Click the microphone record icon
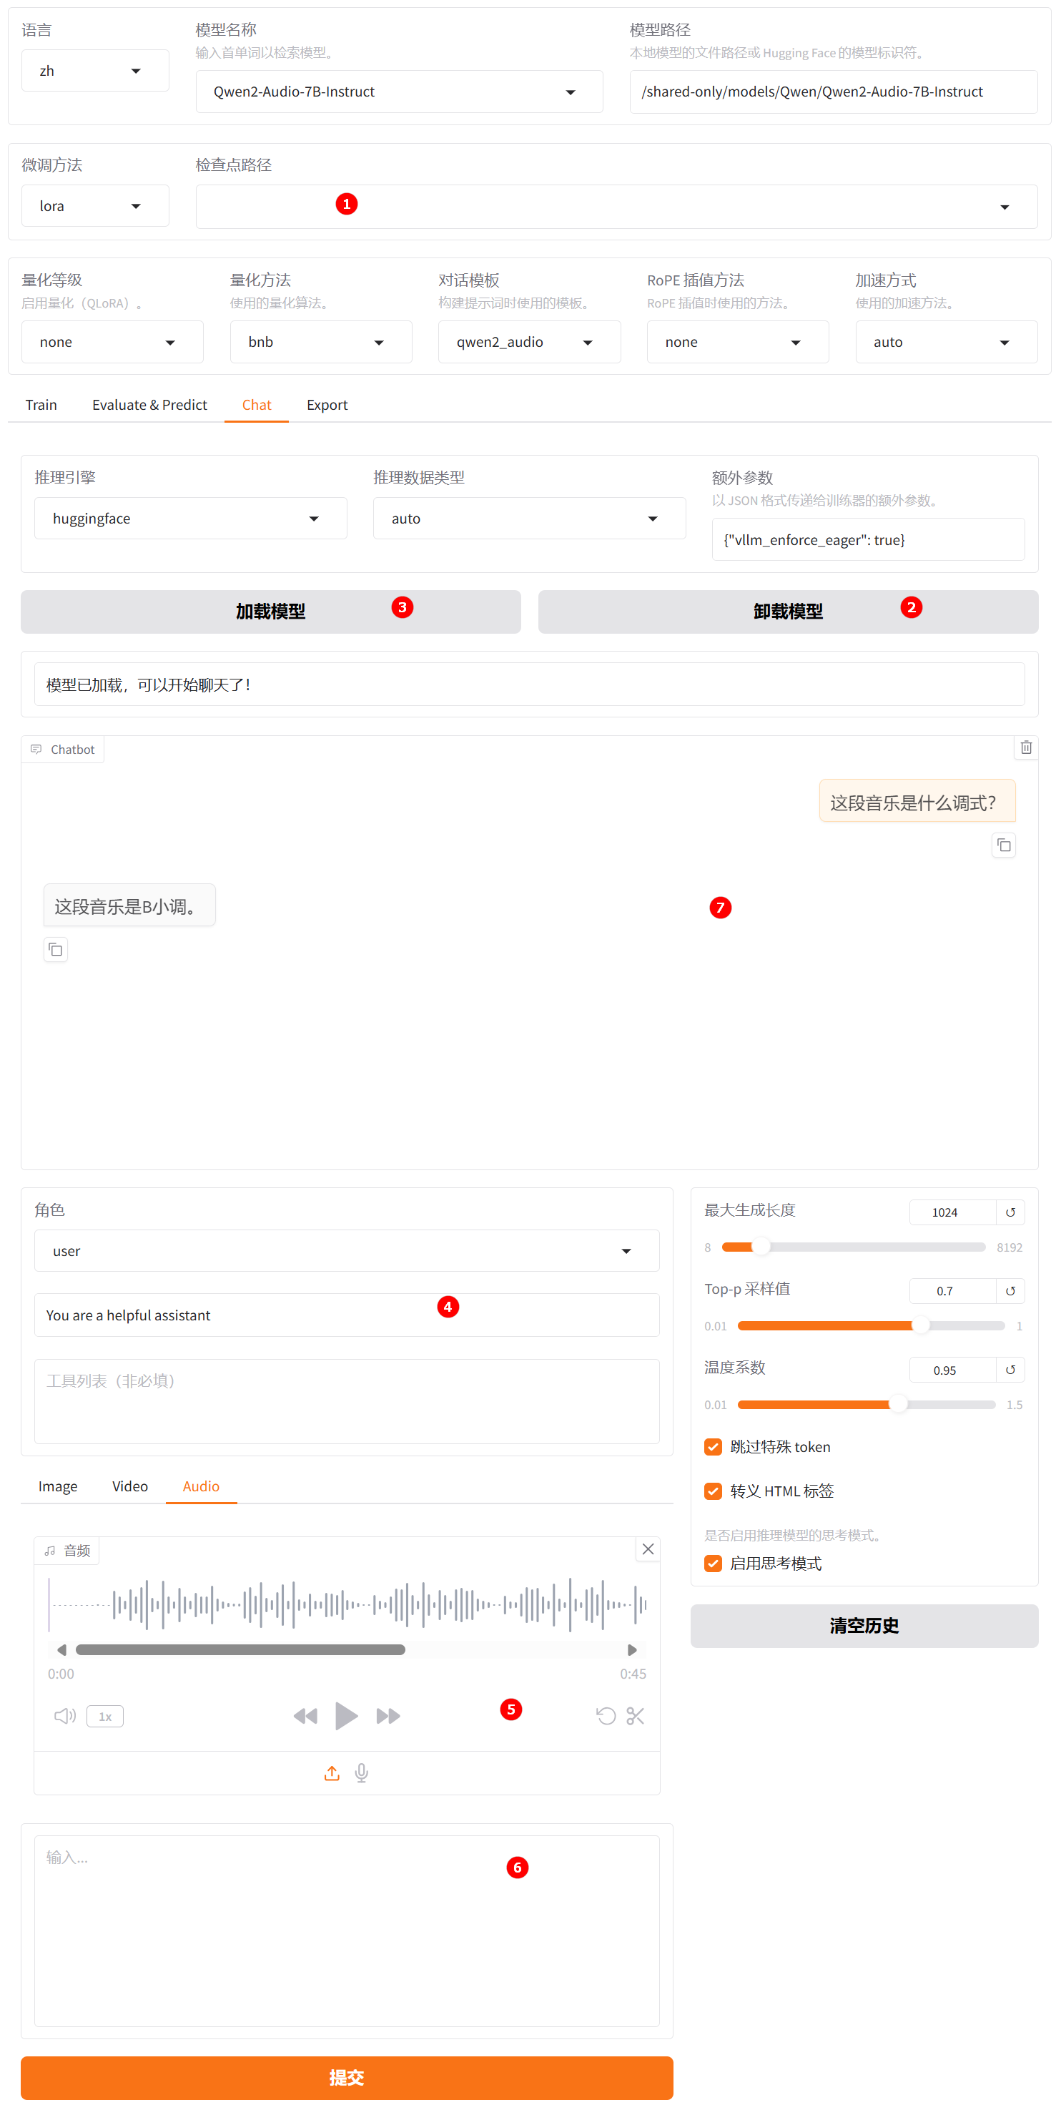This screenshot has width=1061, height=2105. (361, 1772)
